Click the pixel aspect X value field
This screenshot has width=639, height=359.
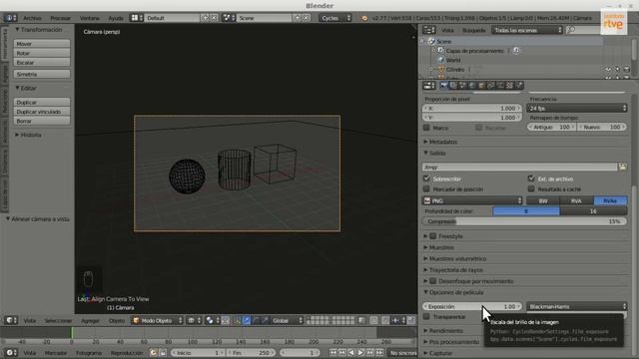[472, 109]
